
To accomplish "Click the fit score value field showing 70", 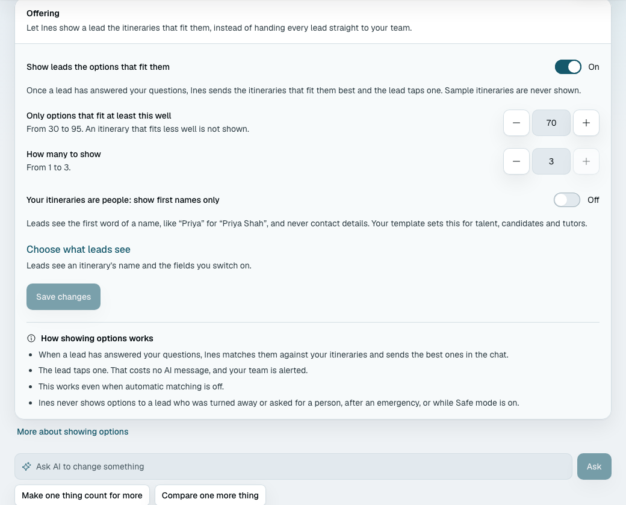I will (551, 123).
